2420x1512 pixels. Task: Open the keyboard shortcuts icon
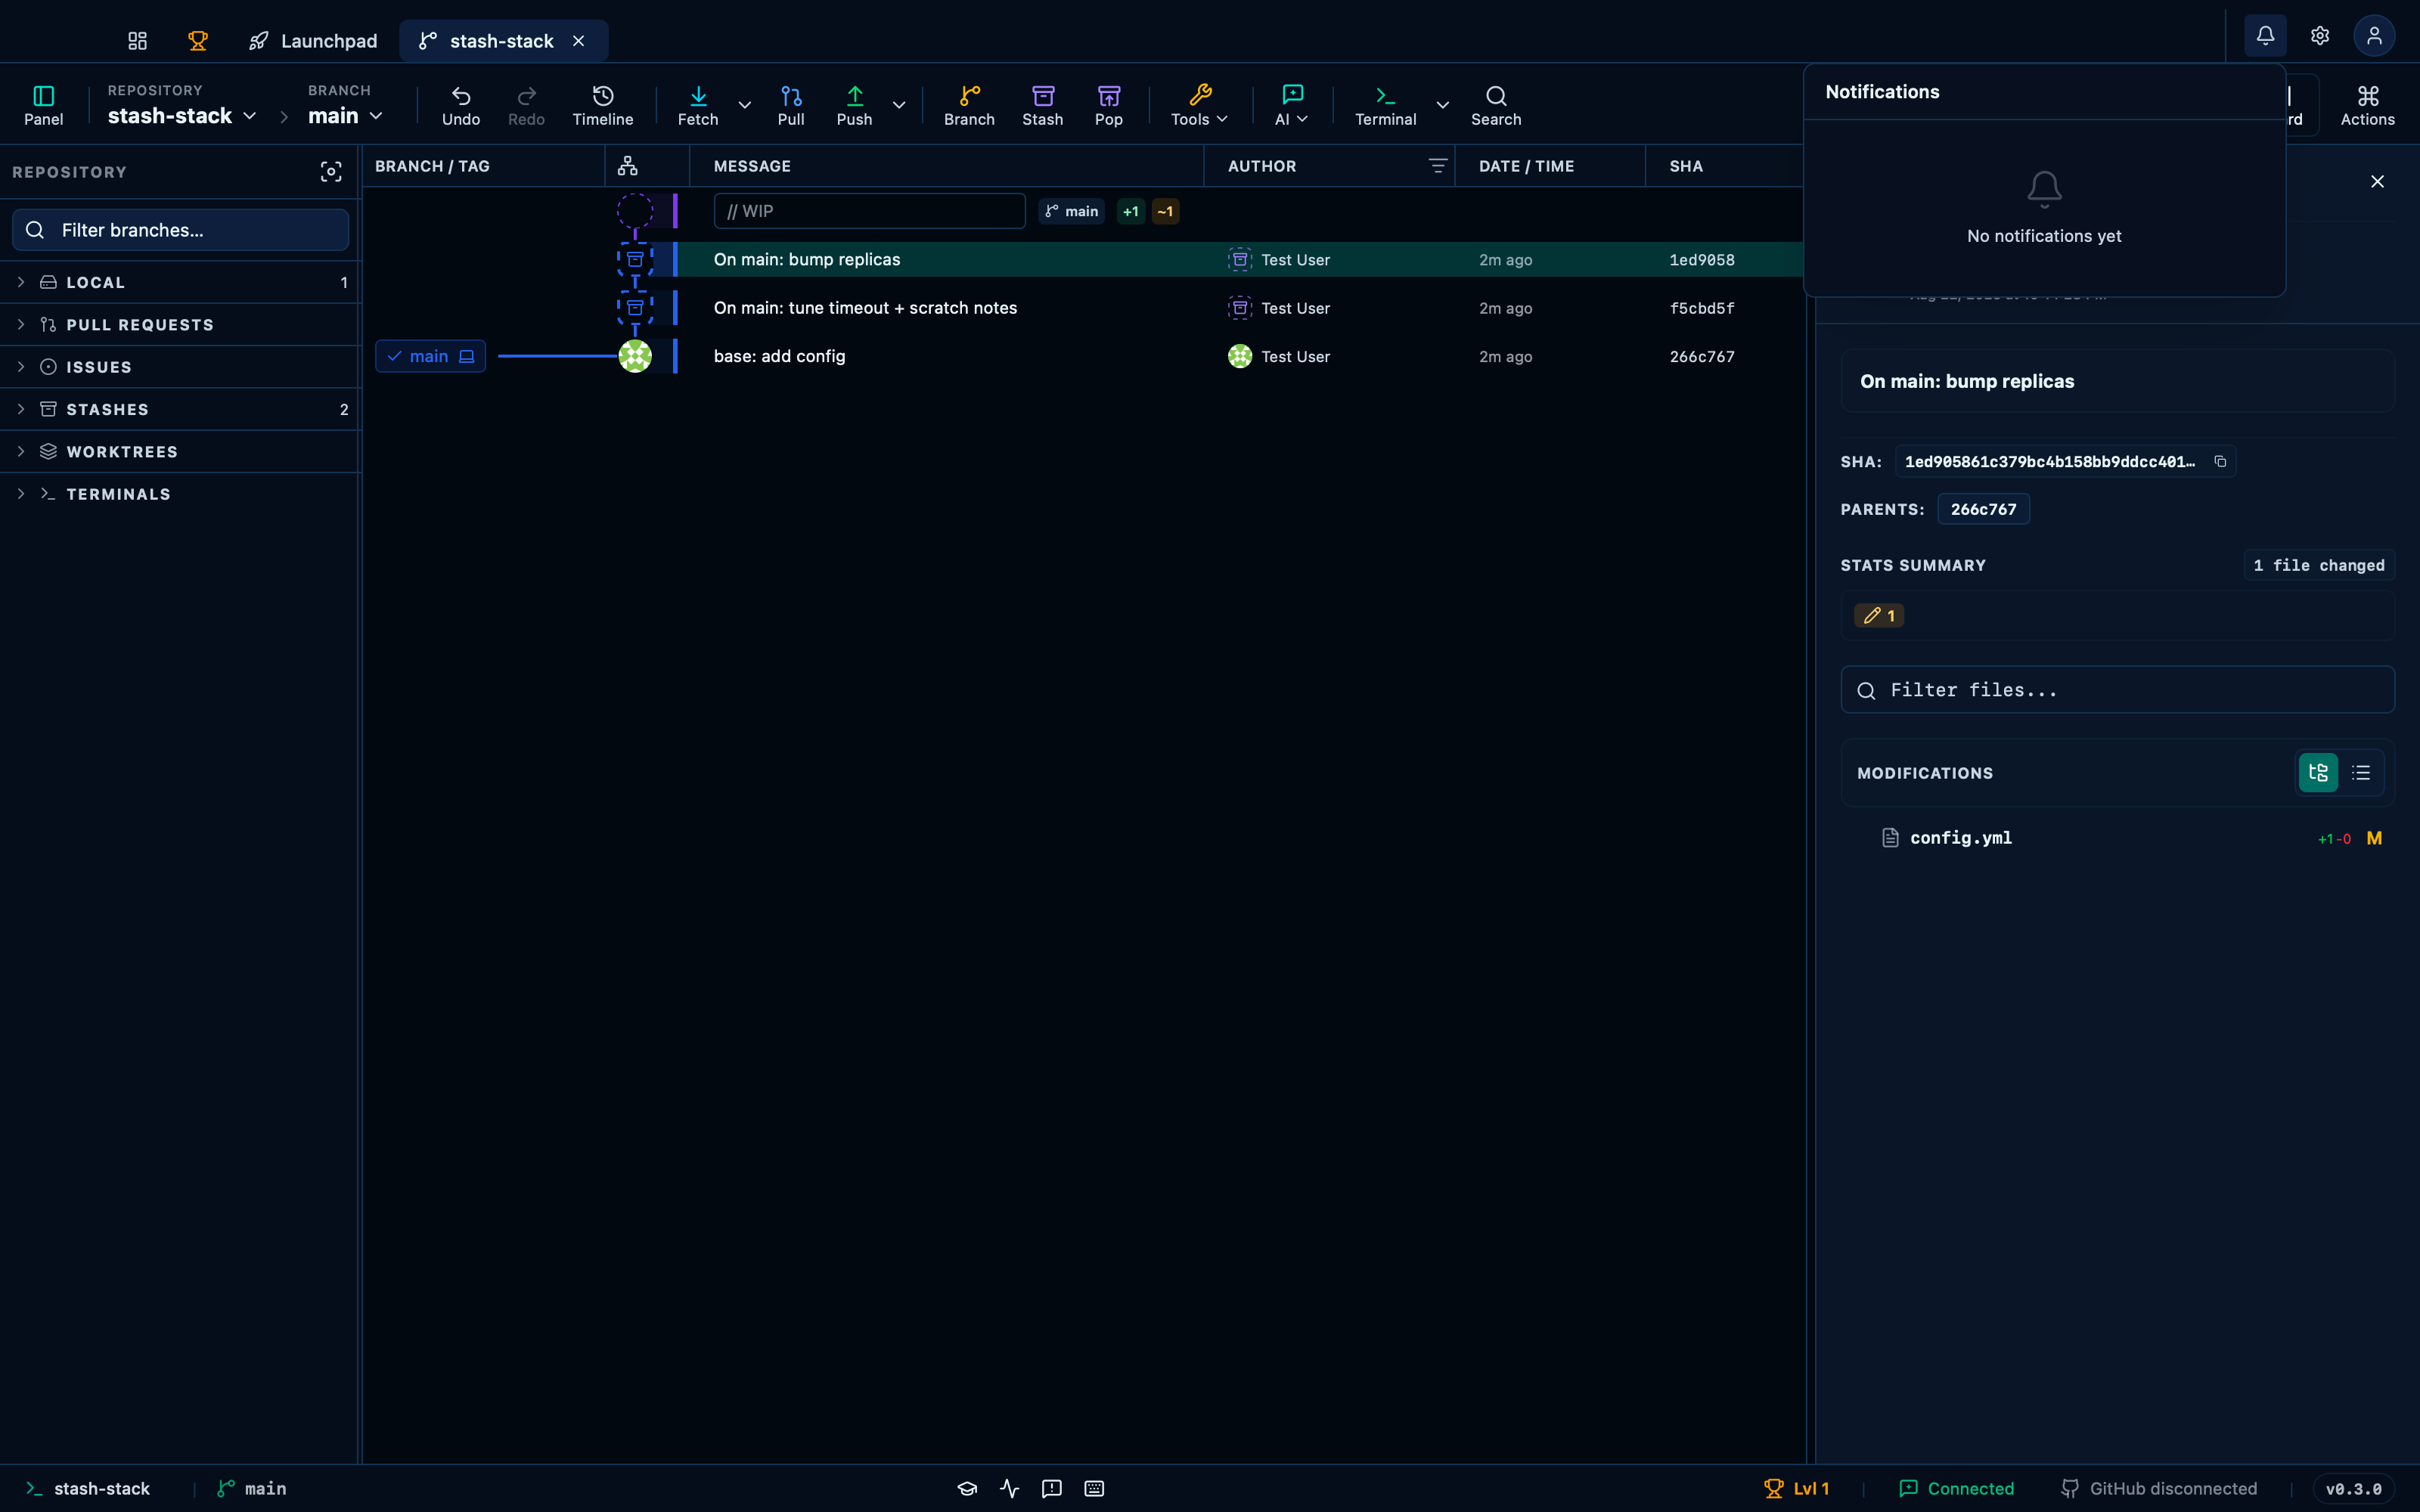[x=1094, y=1488]
